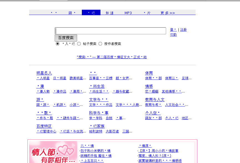Open the 三国 link
Image resolution: width=240 pixels, height=163 pixels.
[126, 131]
